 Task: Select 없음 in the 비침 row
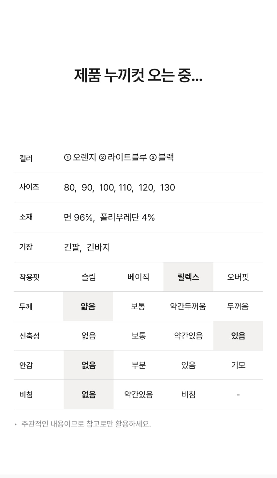pos(89,394)
